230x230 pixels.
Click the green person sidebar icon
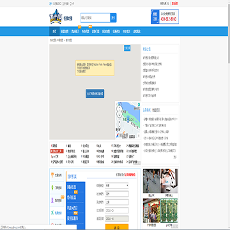tap(52, 188)
